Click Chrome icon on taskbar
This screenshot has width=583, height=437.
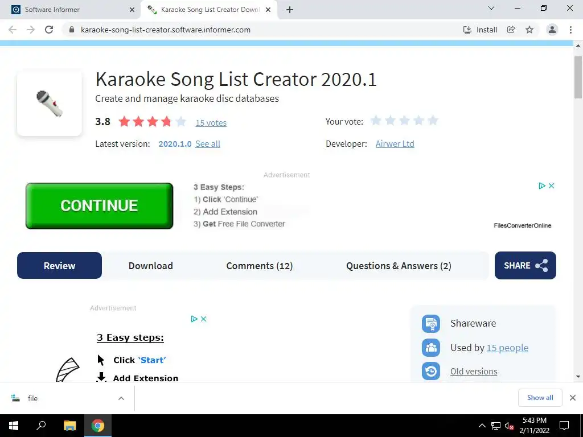[98, 426]
